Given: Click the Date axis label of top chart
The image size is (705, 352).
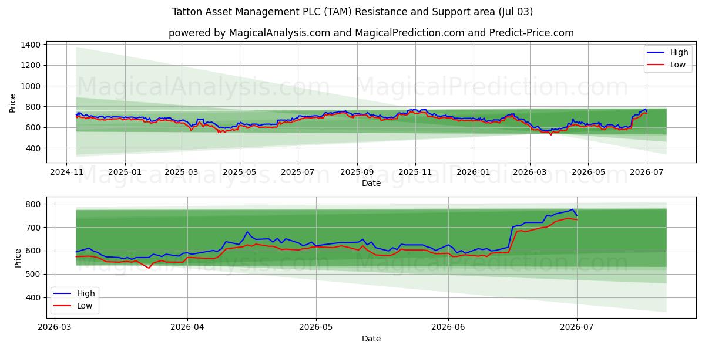Looking at the screenshot, I should pos(371,183).
